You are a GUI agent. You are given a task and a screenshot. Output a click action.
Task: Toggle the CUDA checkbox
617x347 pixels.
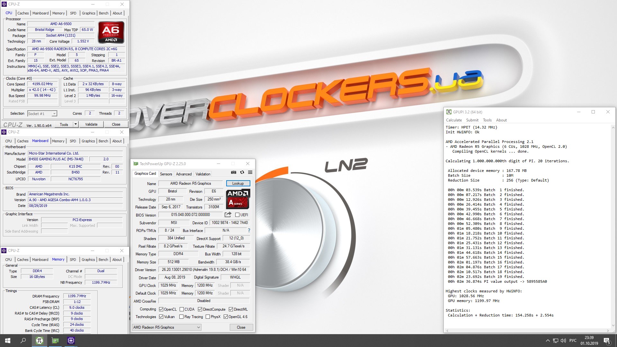coord(182,309)
